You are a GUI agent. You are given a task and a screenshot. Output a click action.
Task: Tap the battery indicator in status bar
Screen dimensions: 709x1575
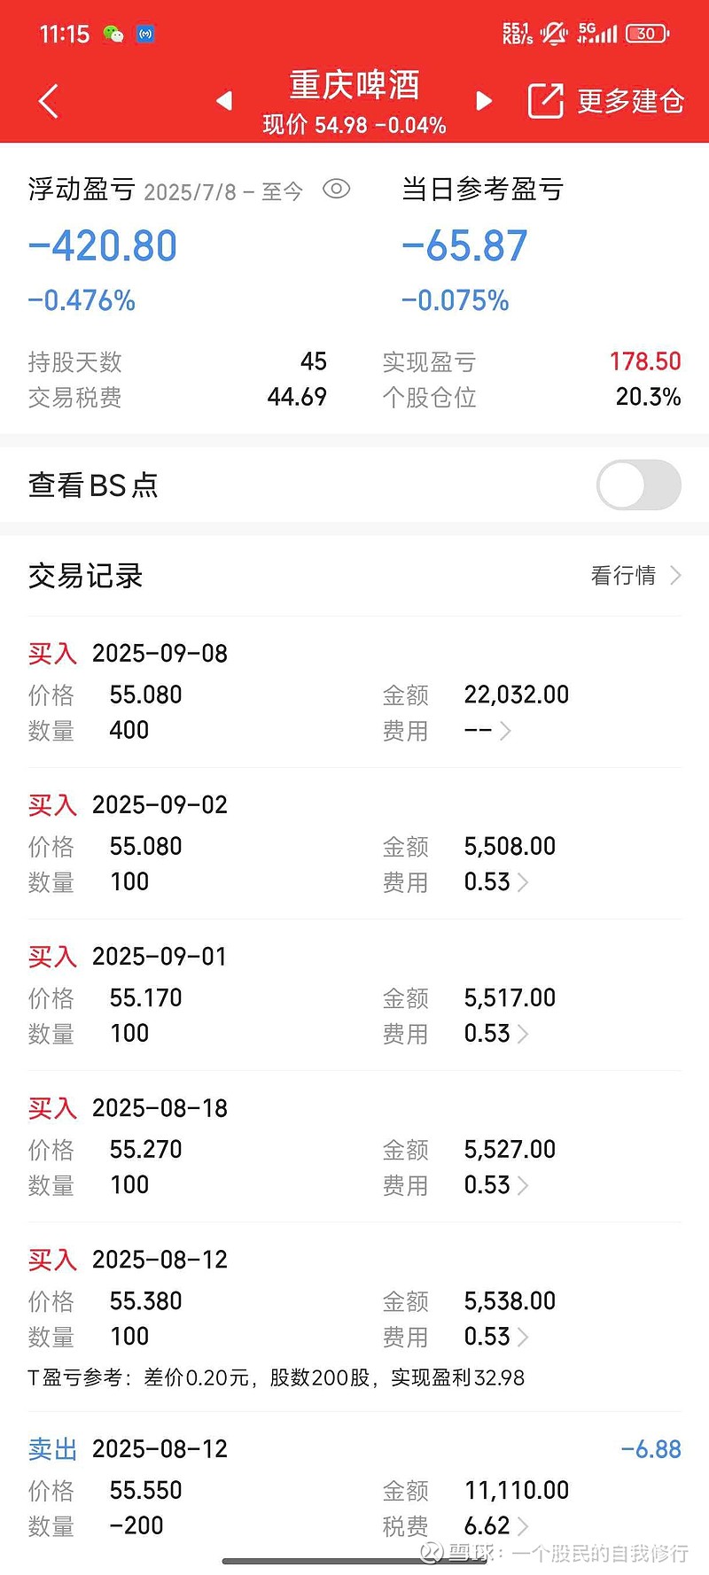click(647, 35)
